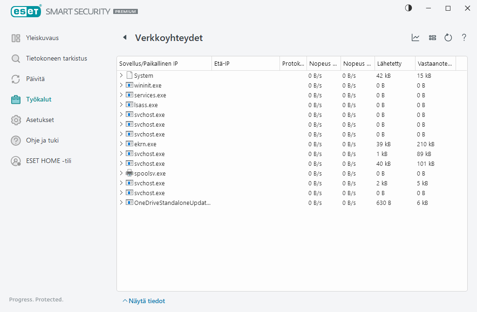477x312 pixels.
Task: Navigate back using the Verkkoyhteydet back arrow
Action: [x=125, y=38]
